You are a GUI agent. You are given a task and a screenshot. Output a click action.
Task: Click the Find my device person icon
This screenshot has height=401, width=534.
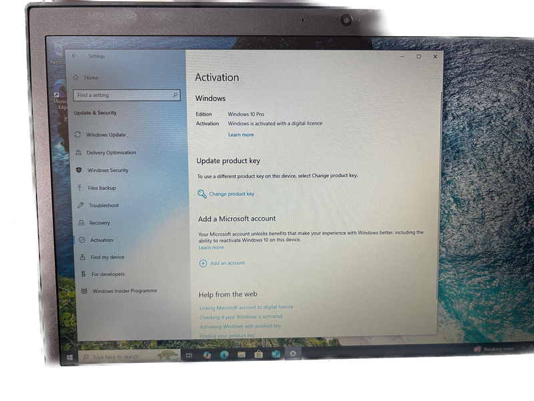coord(82,257)
